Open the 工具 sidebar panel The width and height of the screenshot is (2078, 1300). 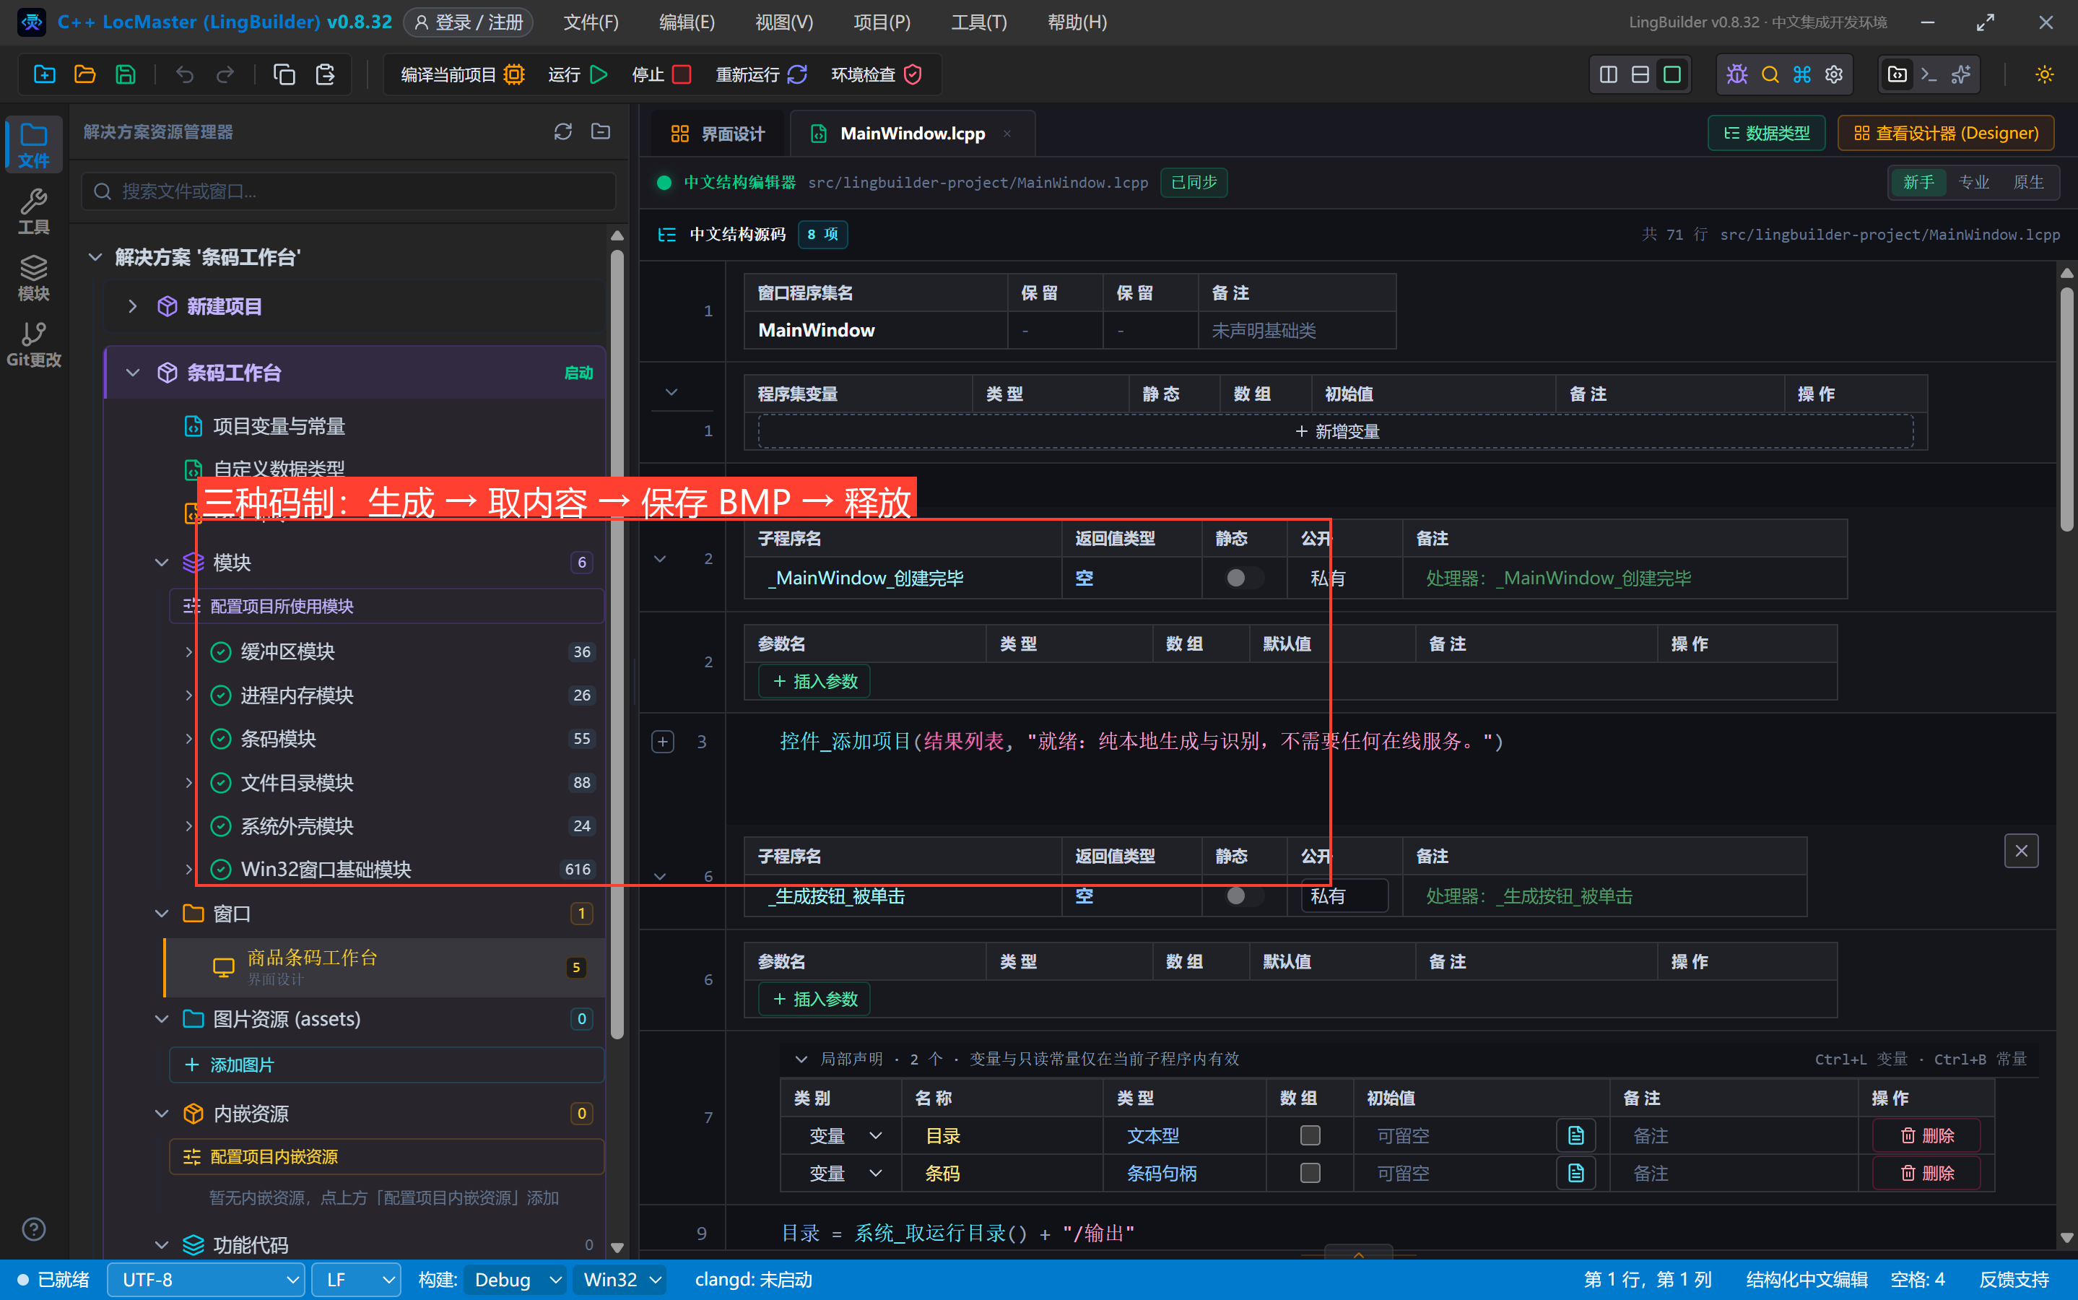33,212
